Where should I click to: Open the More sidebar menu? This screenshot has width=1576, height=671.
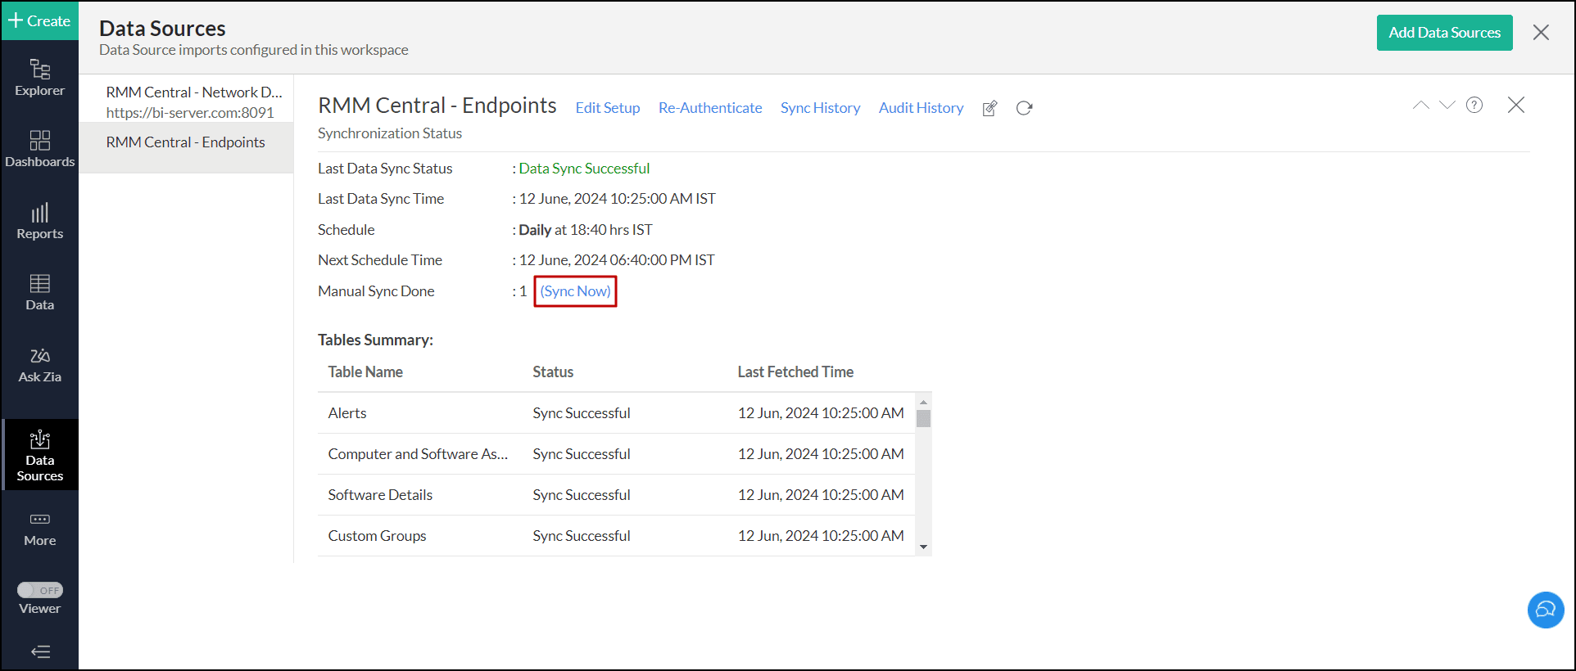39,529
